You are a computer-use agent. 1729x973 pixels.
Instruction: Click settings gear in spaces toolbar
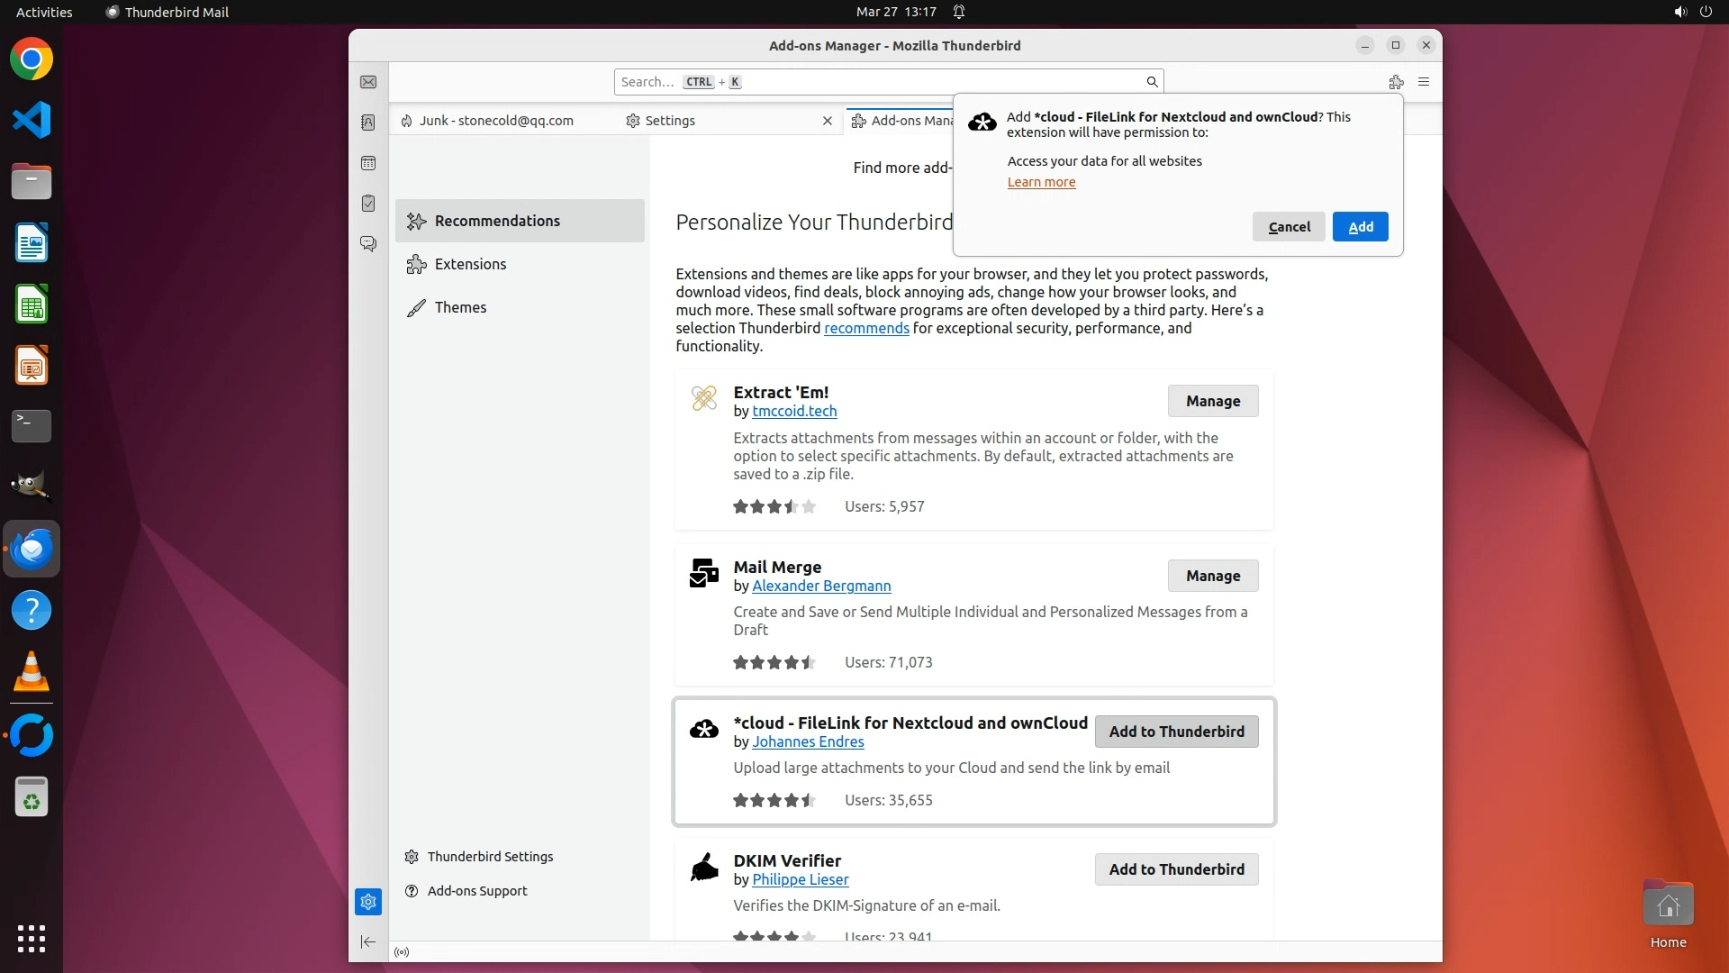coord(368,902)
